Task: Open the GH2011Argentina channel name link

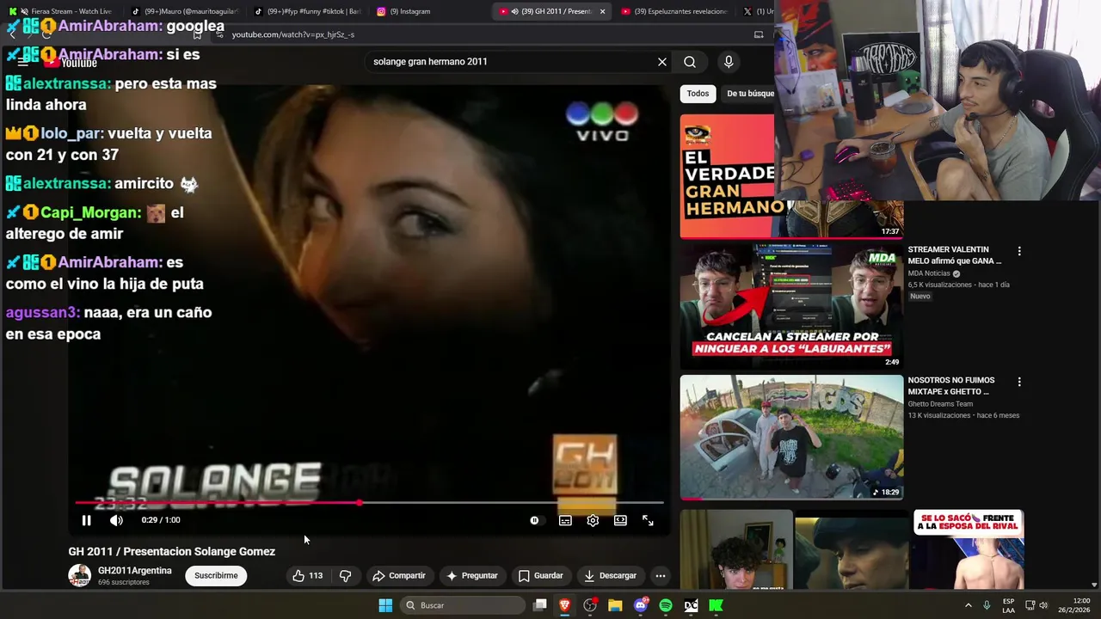Action: pyautogui.click(x=134, y=571)
